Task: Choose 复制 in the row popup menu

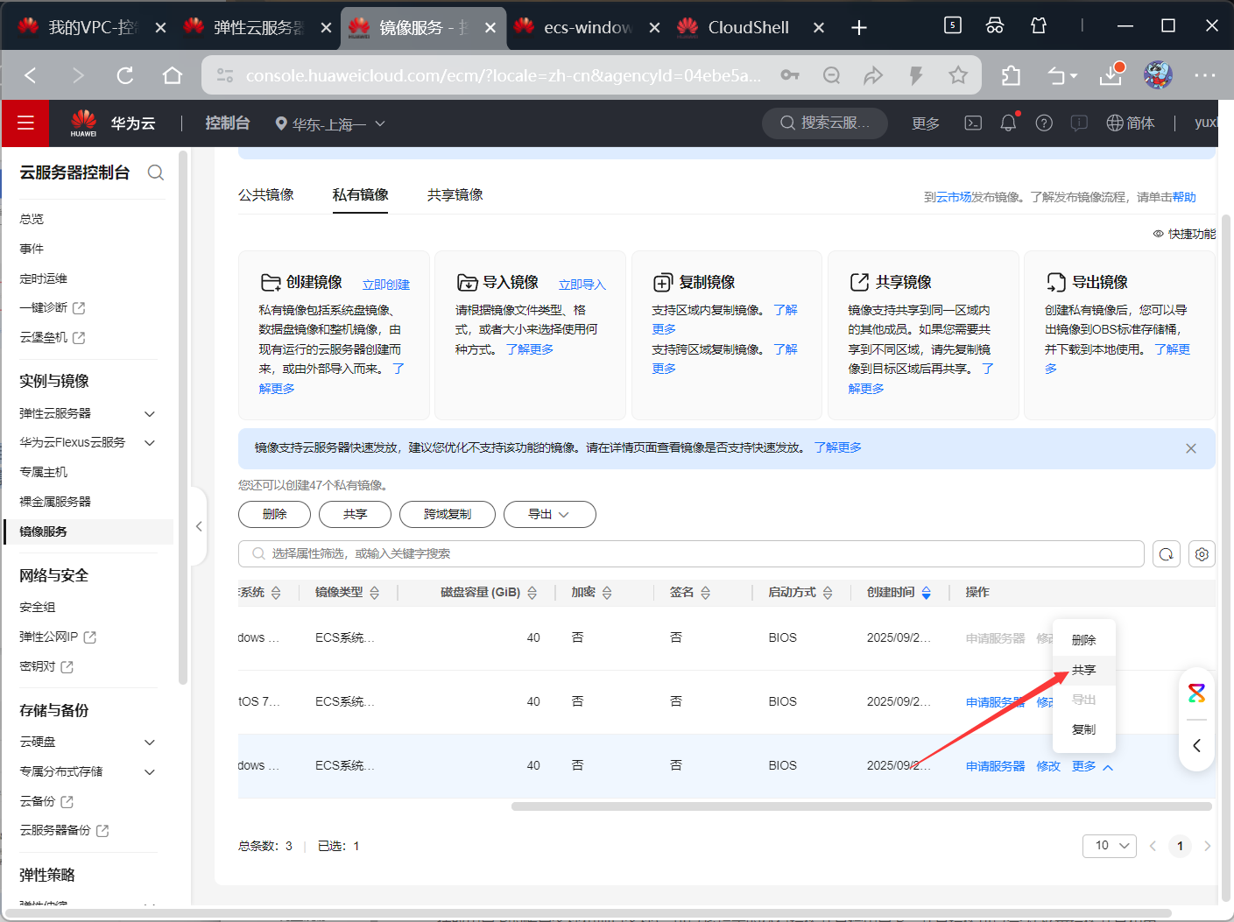Action: [1084, 729]
